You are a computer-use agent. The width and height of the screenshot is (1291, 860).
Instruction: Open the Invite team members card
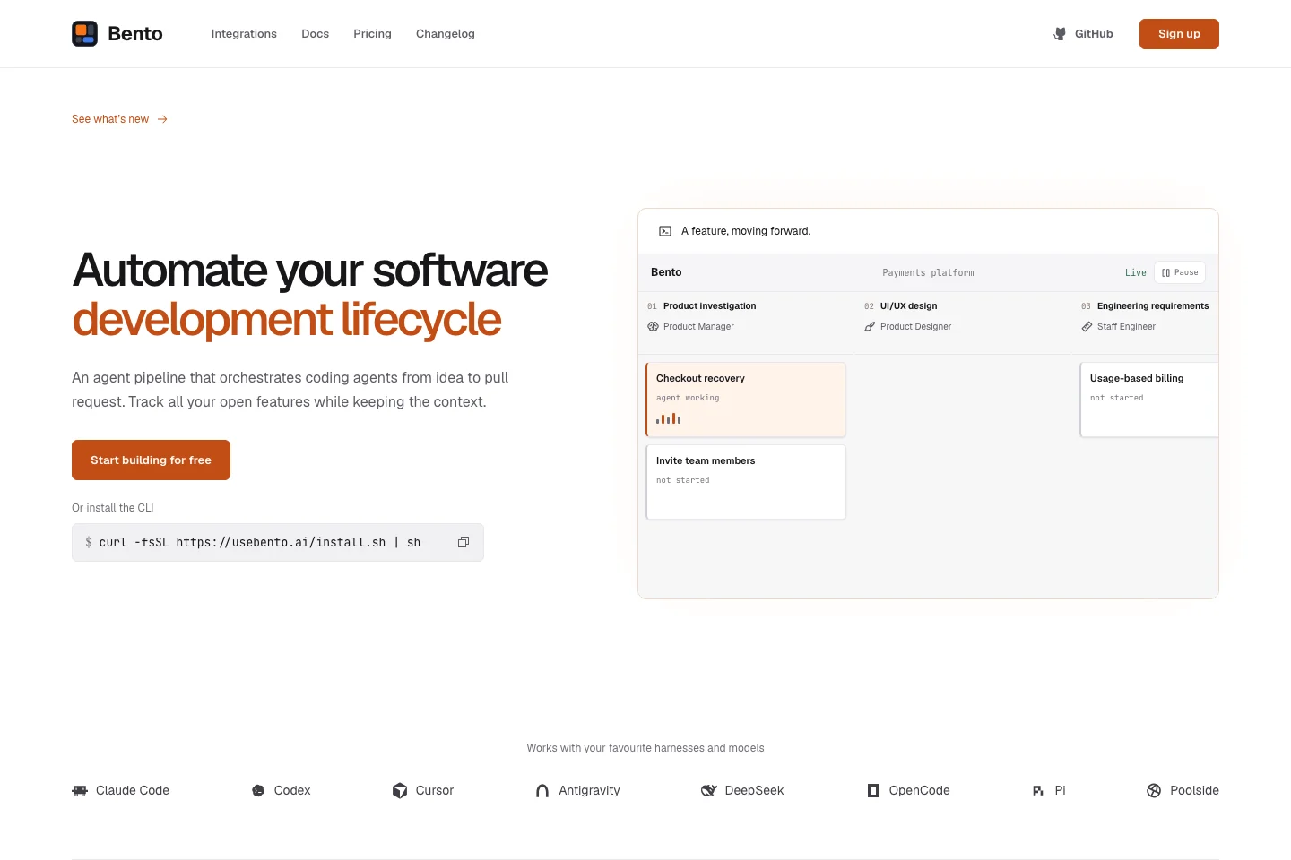746,482
